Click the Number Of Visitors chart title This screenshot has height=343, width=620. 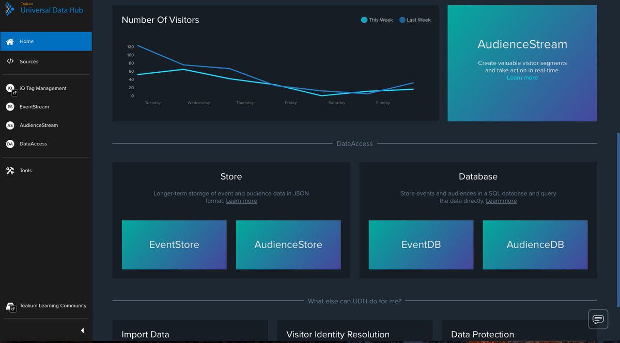(x=160, y=20)
